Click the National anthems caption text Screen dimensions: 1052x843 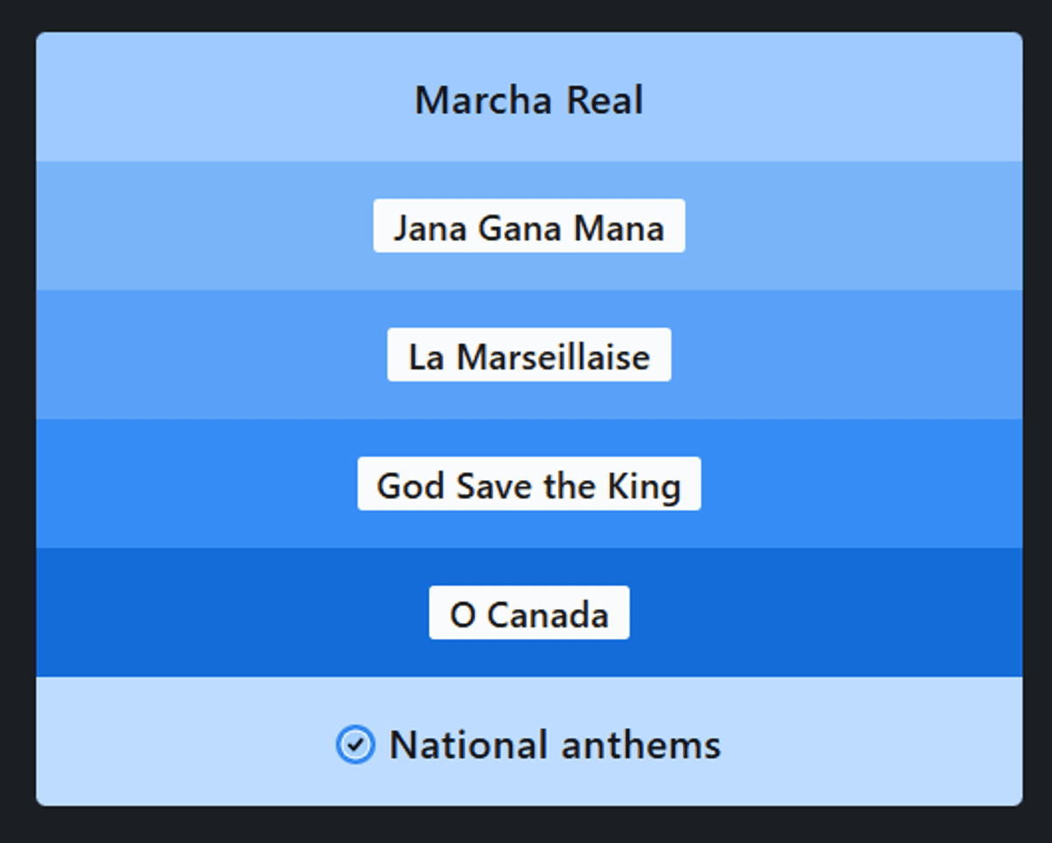point(554,745)
